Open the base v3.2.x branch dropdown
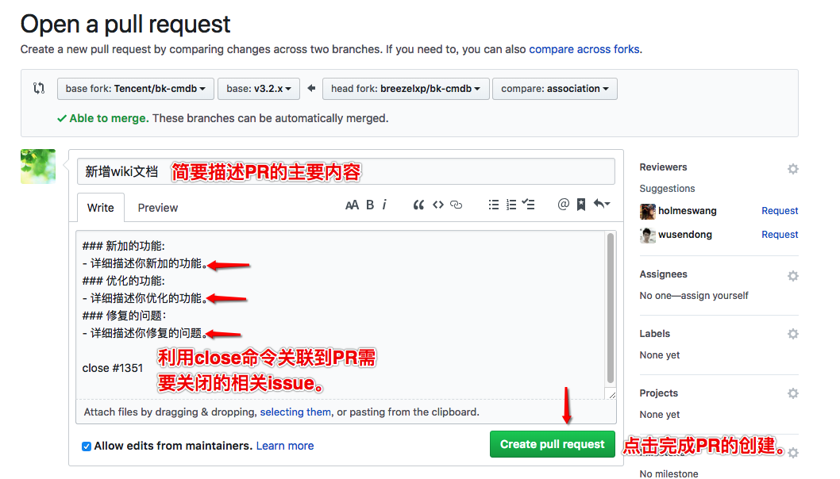This screenshot has width=840, height=479. click(259, 89)
